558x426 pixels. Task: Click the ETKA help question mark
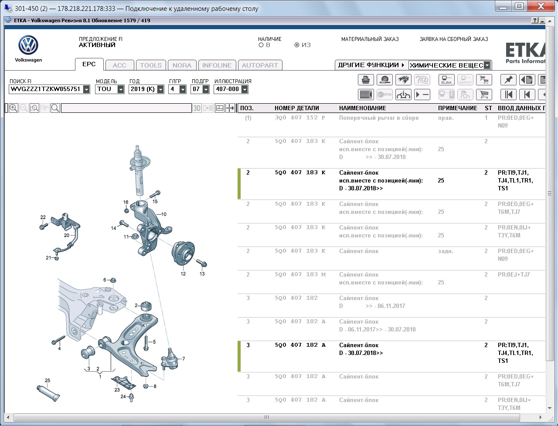(x=535, y=20)
